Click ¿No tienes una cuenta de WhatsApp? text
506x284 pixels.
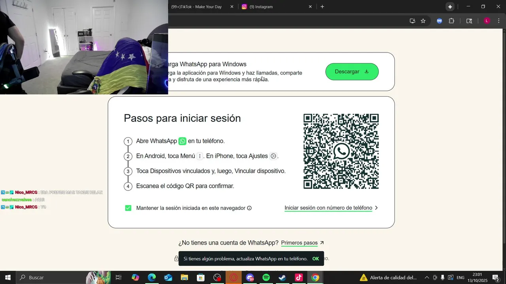coord(228,243)
